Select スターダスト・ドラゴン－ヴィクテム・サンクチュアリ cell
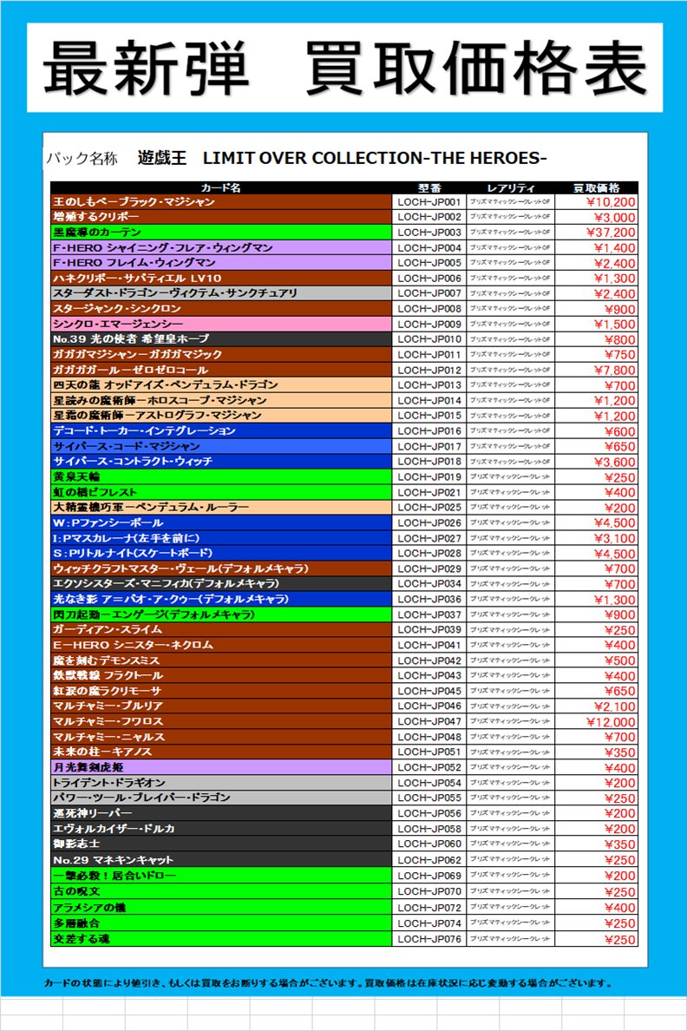 [221, 293]
